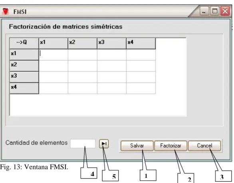Maximize the FMSI window

click(x=214, y=11)
